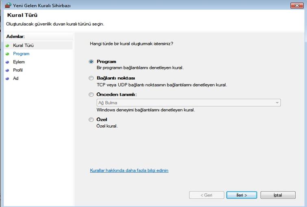Click the İleri > next button

click(242, 195)
